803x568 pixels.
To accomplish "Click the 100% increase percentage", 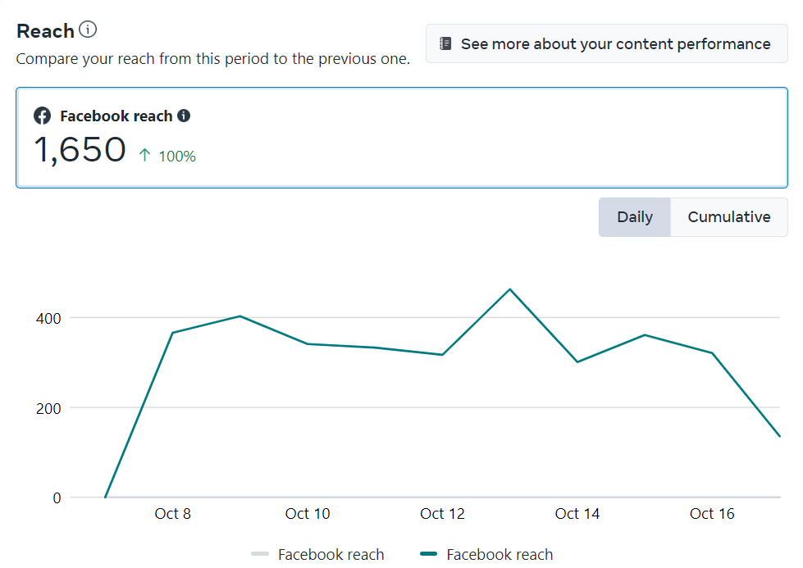I will [x=177, y=156].
